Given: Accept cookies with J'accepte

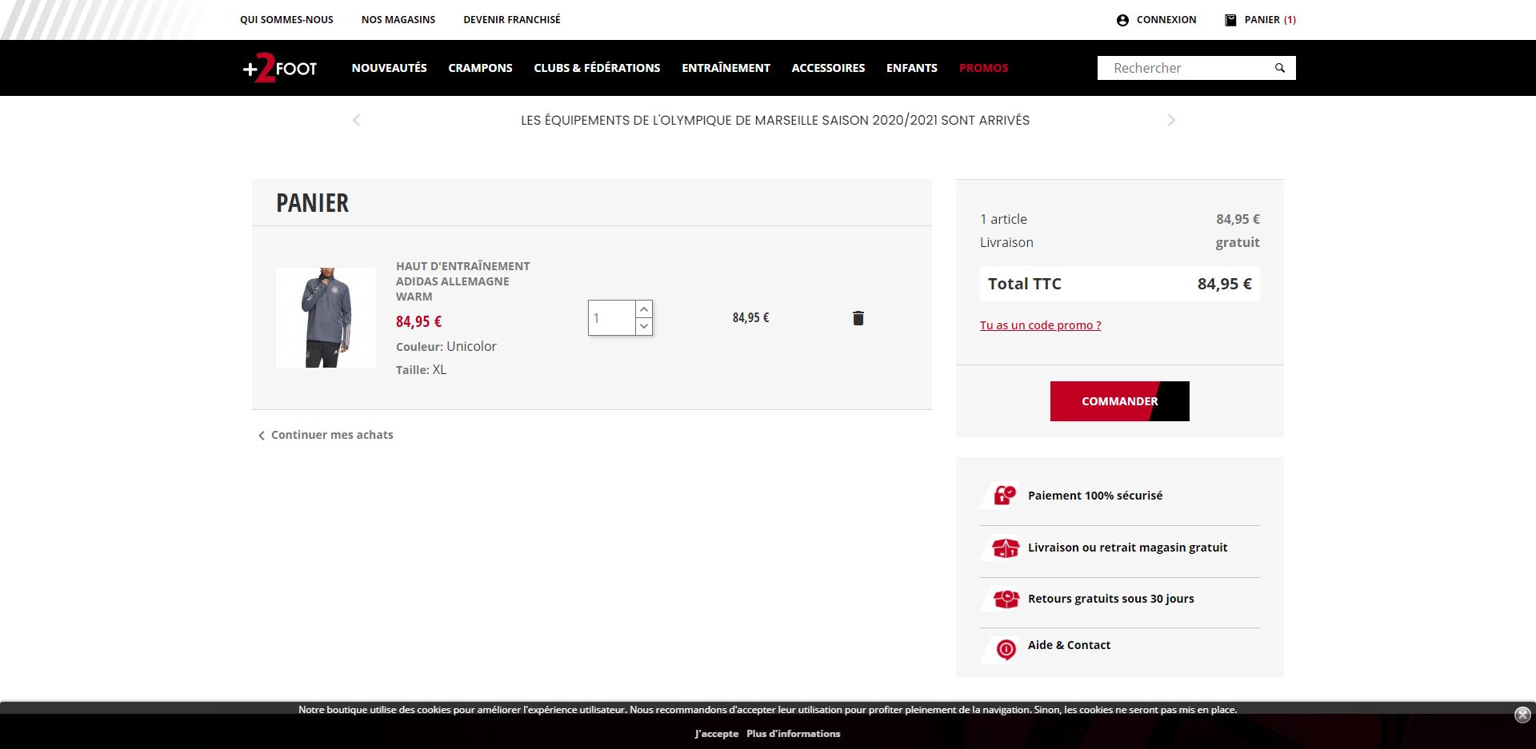Looking at the screenshot, I should [x=717, y=734].
